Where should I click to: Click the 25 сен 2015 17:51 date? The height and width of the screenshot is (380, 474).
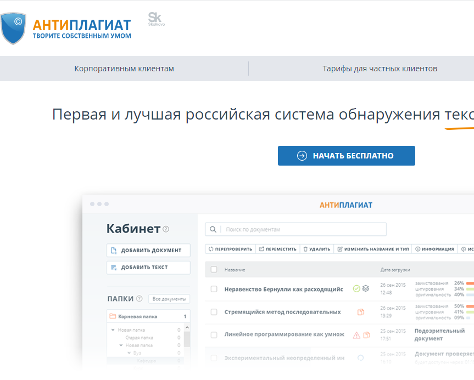coord(393,334)
